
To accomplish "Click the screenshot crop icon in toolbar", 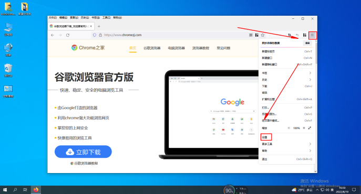I will (x=290, y=35).
